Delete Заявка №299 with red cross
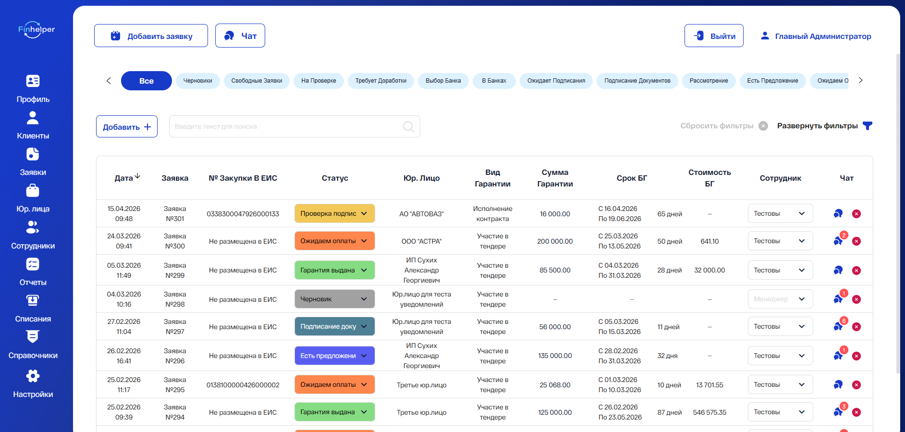Image resolution: width=905 pixels, height=432 pixels. (856, 271)
